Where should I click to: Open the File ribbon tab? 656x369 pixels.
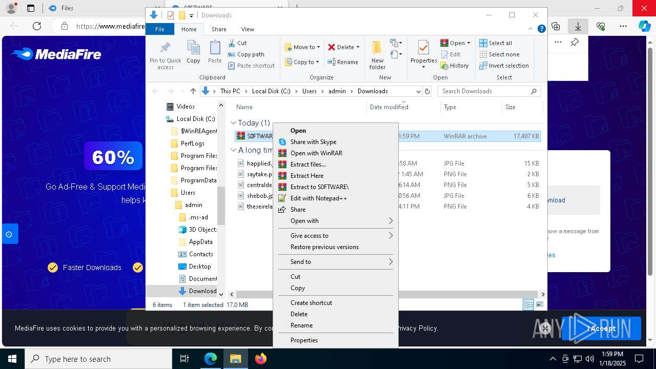pos(160,29)
